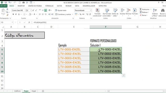The image size is (166, 93).
Task: Open the Formato cells menu
Action: [x=135, y=12]
